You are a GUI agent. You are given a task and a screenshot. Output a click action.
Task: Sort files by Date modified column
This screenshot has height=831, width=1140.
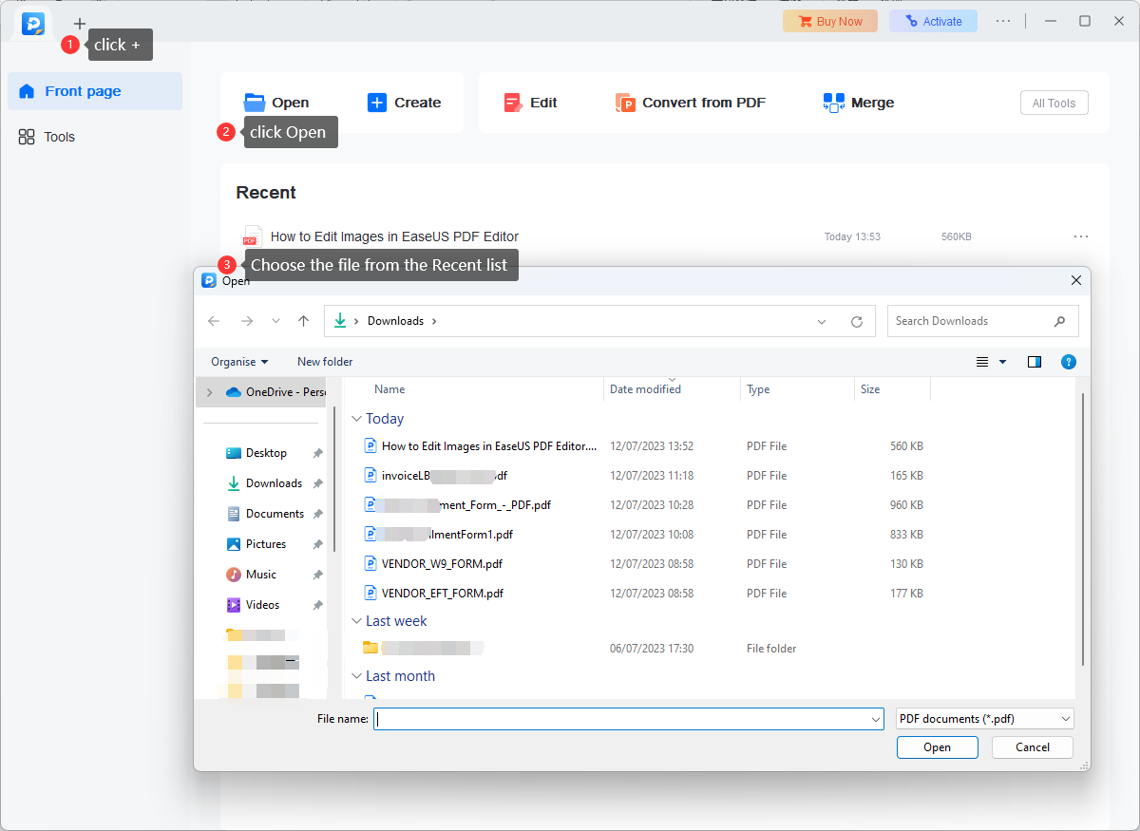pyautogui.click(x=645, y=389)
